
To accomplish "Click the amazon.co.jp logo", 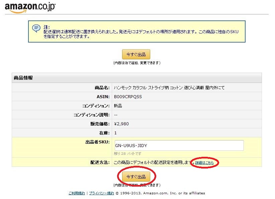I will [29, 7].
